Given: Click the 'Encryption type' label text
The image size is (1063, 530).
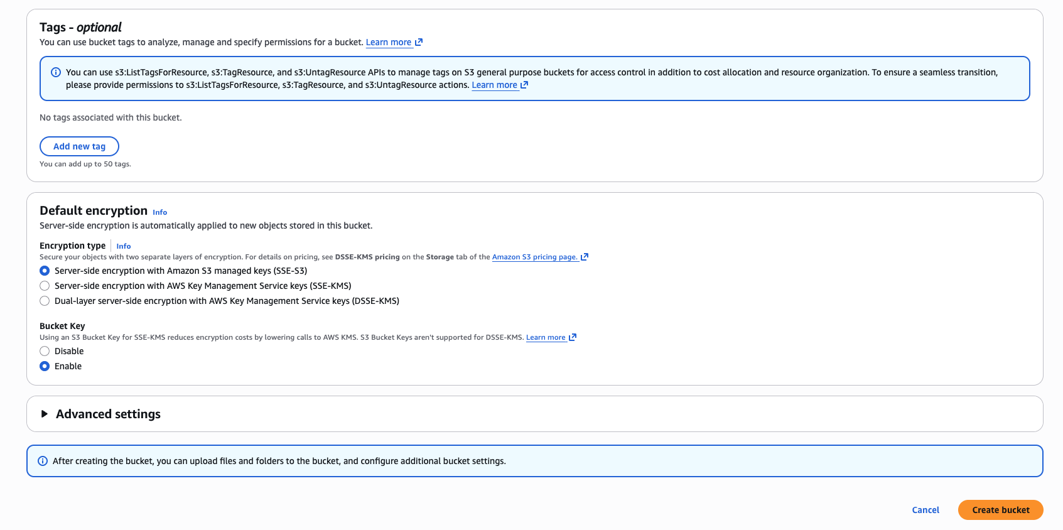Looking at the screenshot, I should (x=72, y=246).
